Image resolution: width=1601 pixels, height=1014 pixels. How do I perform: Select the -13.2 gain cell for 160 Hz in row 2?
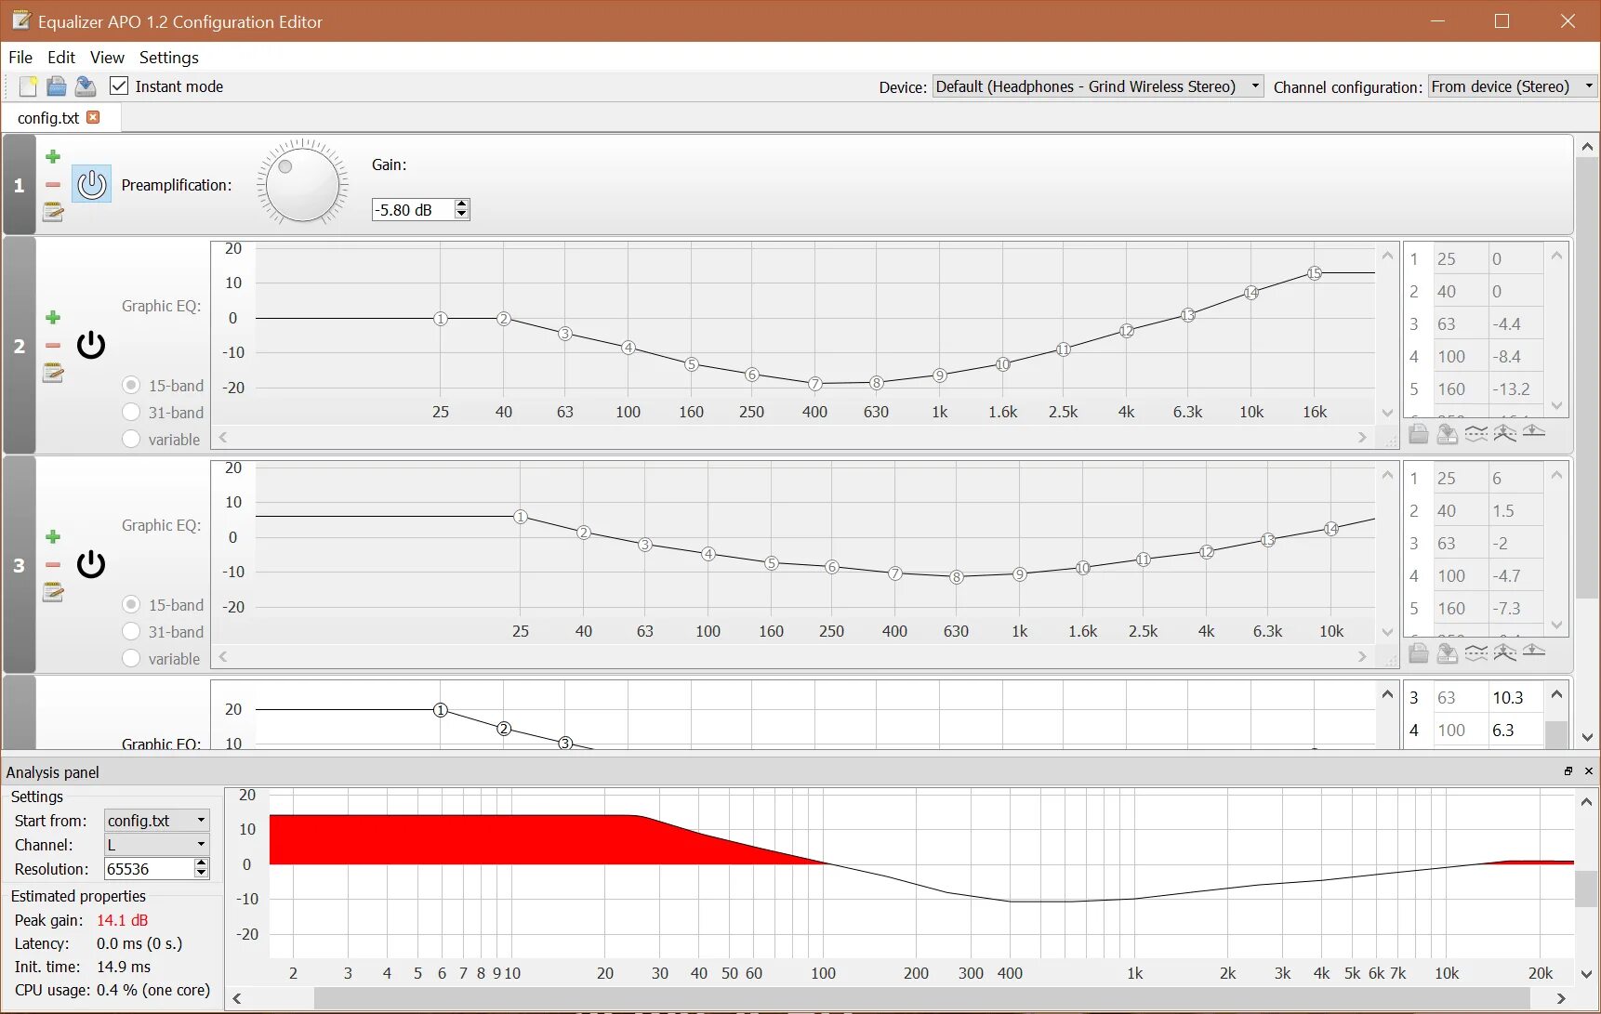click(1516, 389)
